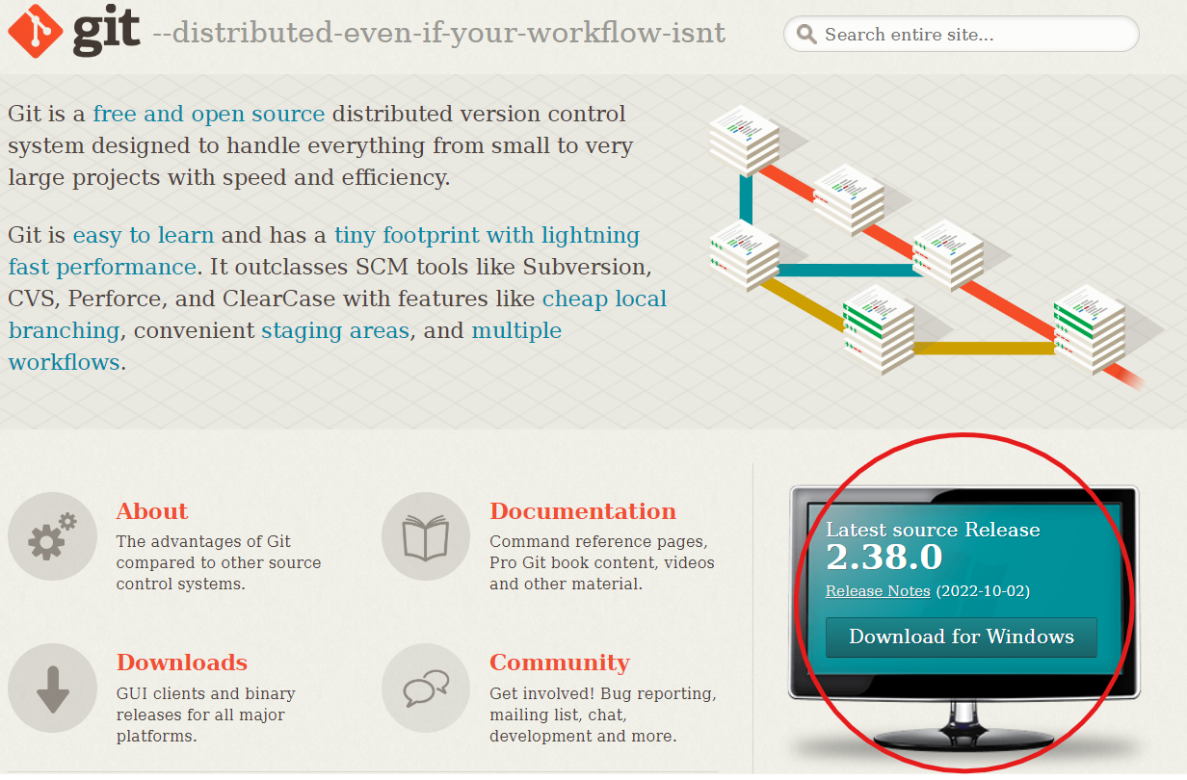This screenshot has height=780, width=1187.
Task: Click the Community speech bubbles icon
Action: coord(426,689)
